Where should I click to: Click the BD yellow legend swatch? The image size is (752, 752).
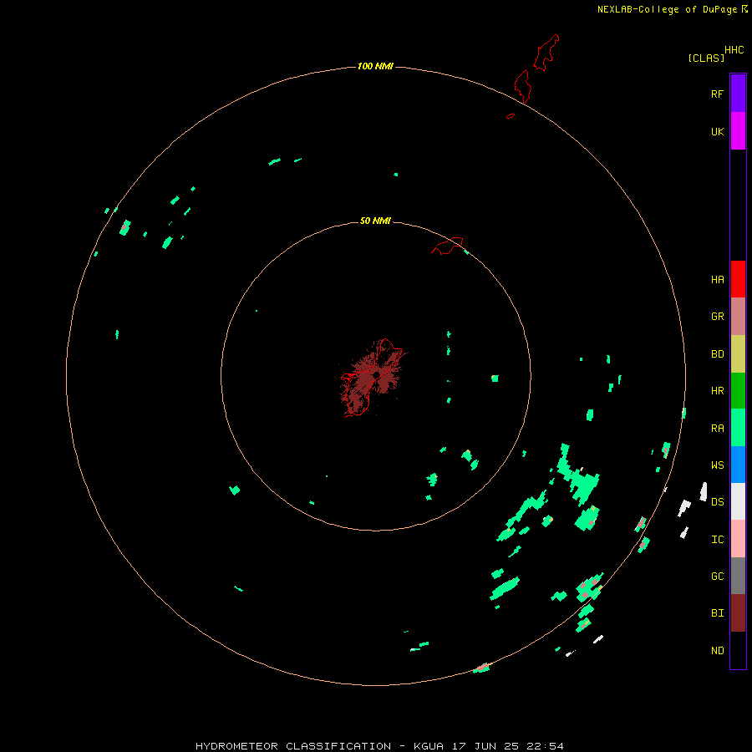tap(738, 354)
